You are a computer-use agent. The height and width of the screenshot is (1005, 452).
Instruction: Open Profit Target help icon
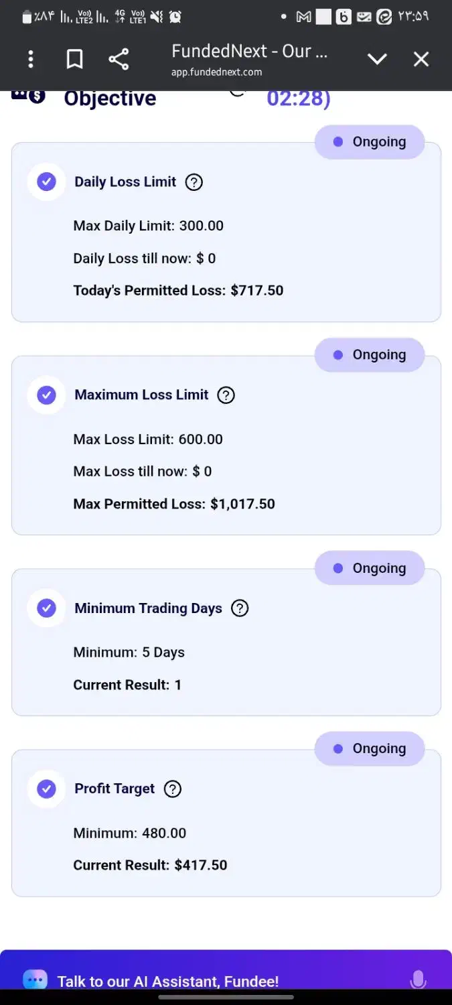[173, 789]
